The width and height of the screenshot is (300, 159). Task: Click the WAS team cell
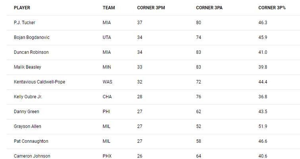tap(107, 82)
